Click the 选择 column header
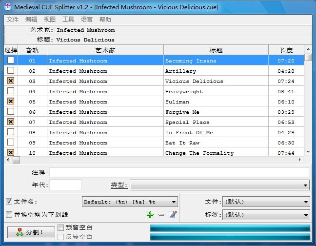This screenshot has height=246, width=316. (11, 50)
